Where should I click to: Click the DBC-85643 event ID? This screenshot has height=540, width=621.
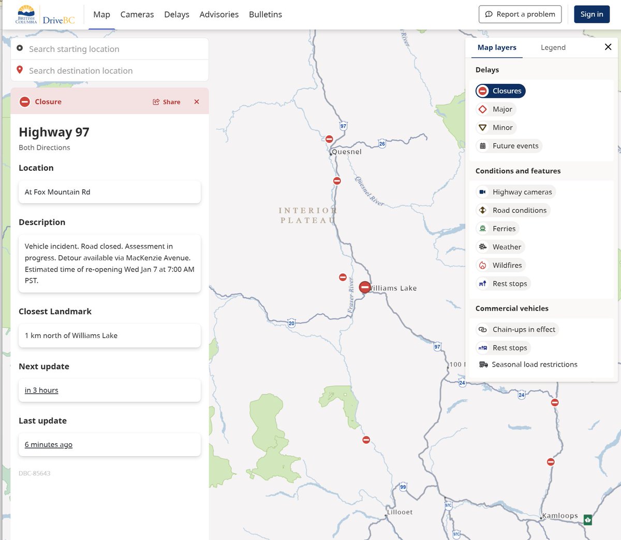(x=35, y=473)
